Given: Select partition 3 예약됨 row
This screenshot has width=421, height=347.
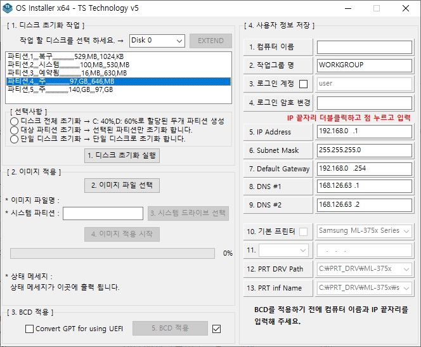Looking at the screenshot, I should click(x=118, y=73).
